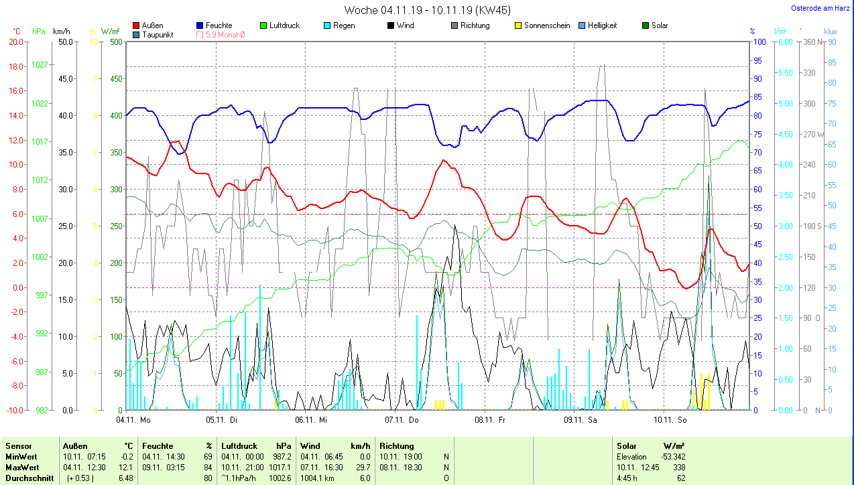
Task: Toggle the 5.9 Monat-Ø legend box
Action: (x=200, y=34)
